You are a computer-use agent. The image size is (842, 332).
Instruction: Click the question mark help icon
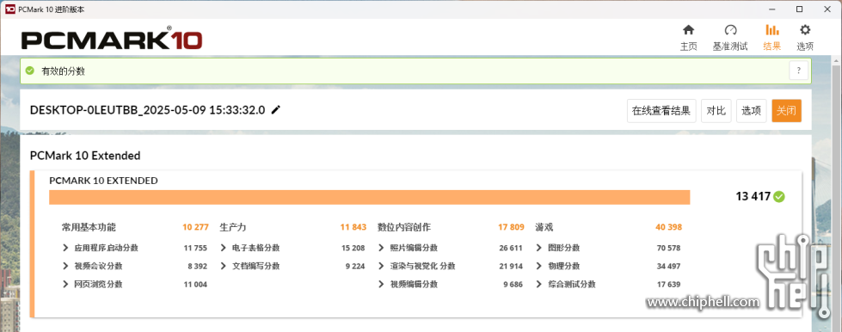[798, 71]
